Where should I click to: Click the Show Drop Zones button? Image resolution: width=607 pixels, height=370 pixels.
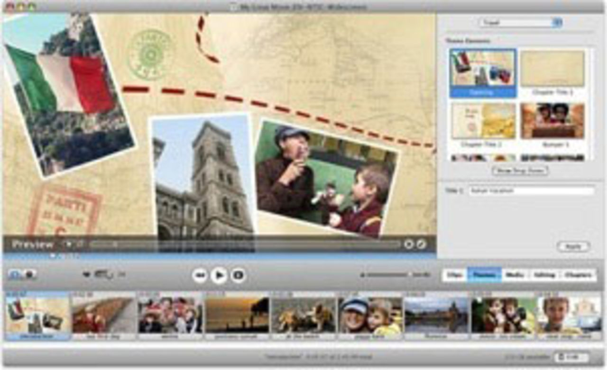[x=520, y=170]
